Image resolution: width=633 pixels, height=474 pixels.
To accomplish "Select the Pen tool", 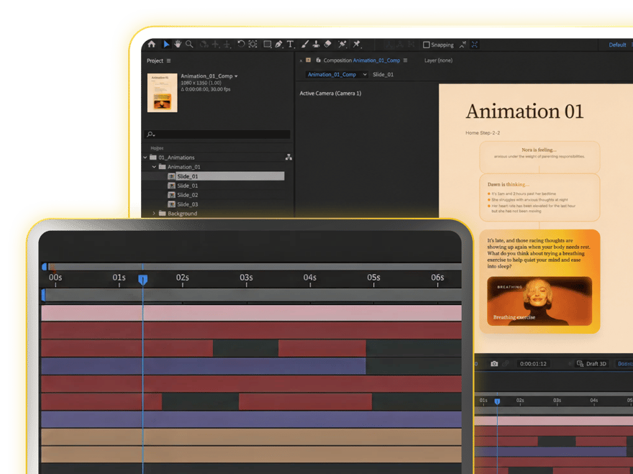I will [x=278, y=44].
